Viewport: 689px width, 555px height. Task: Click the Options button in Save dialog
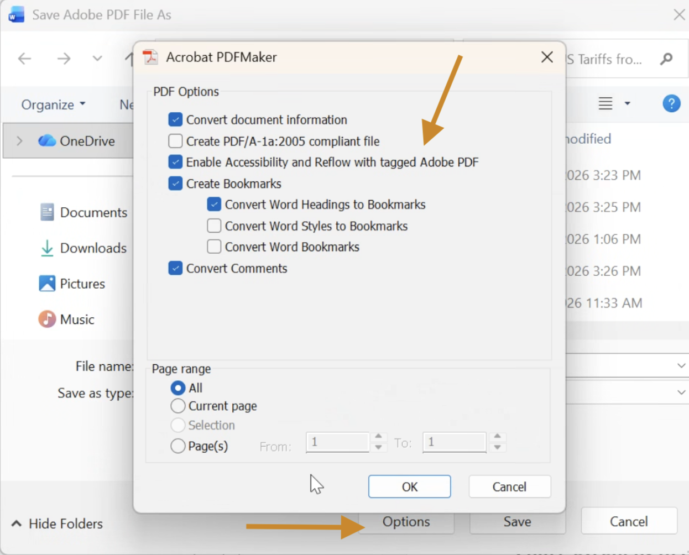406,522
